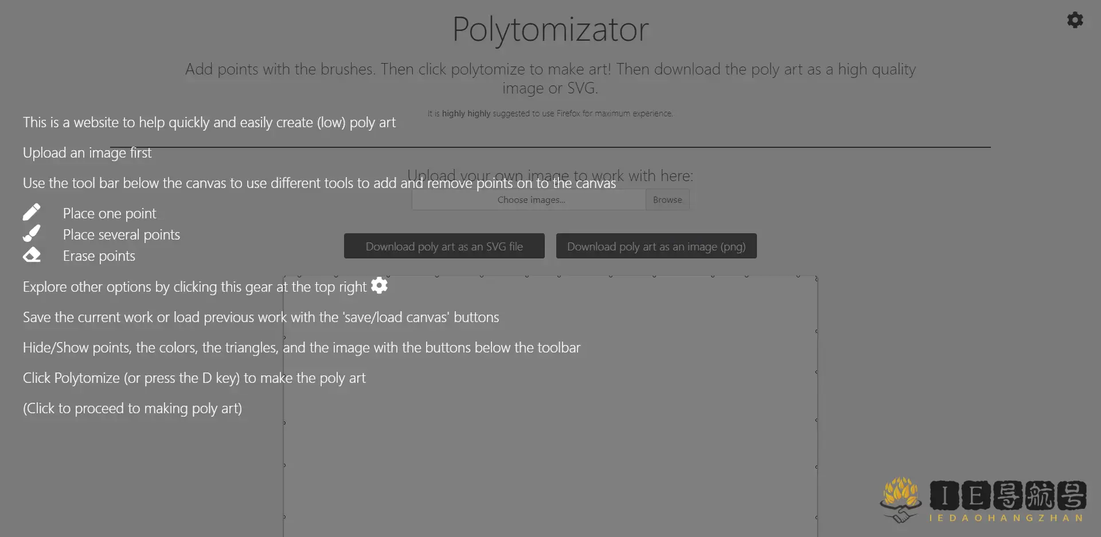Image resolution: width=1101 pixels, height=537 pixels.
Task: Click 'Download poly art as an SVG file'
Action: click(x=444, y=245)
